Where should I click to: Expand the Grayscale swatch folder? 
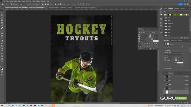pos(164,24)
